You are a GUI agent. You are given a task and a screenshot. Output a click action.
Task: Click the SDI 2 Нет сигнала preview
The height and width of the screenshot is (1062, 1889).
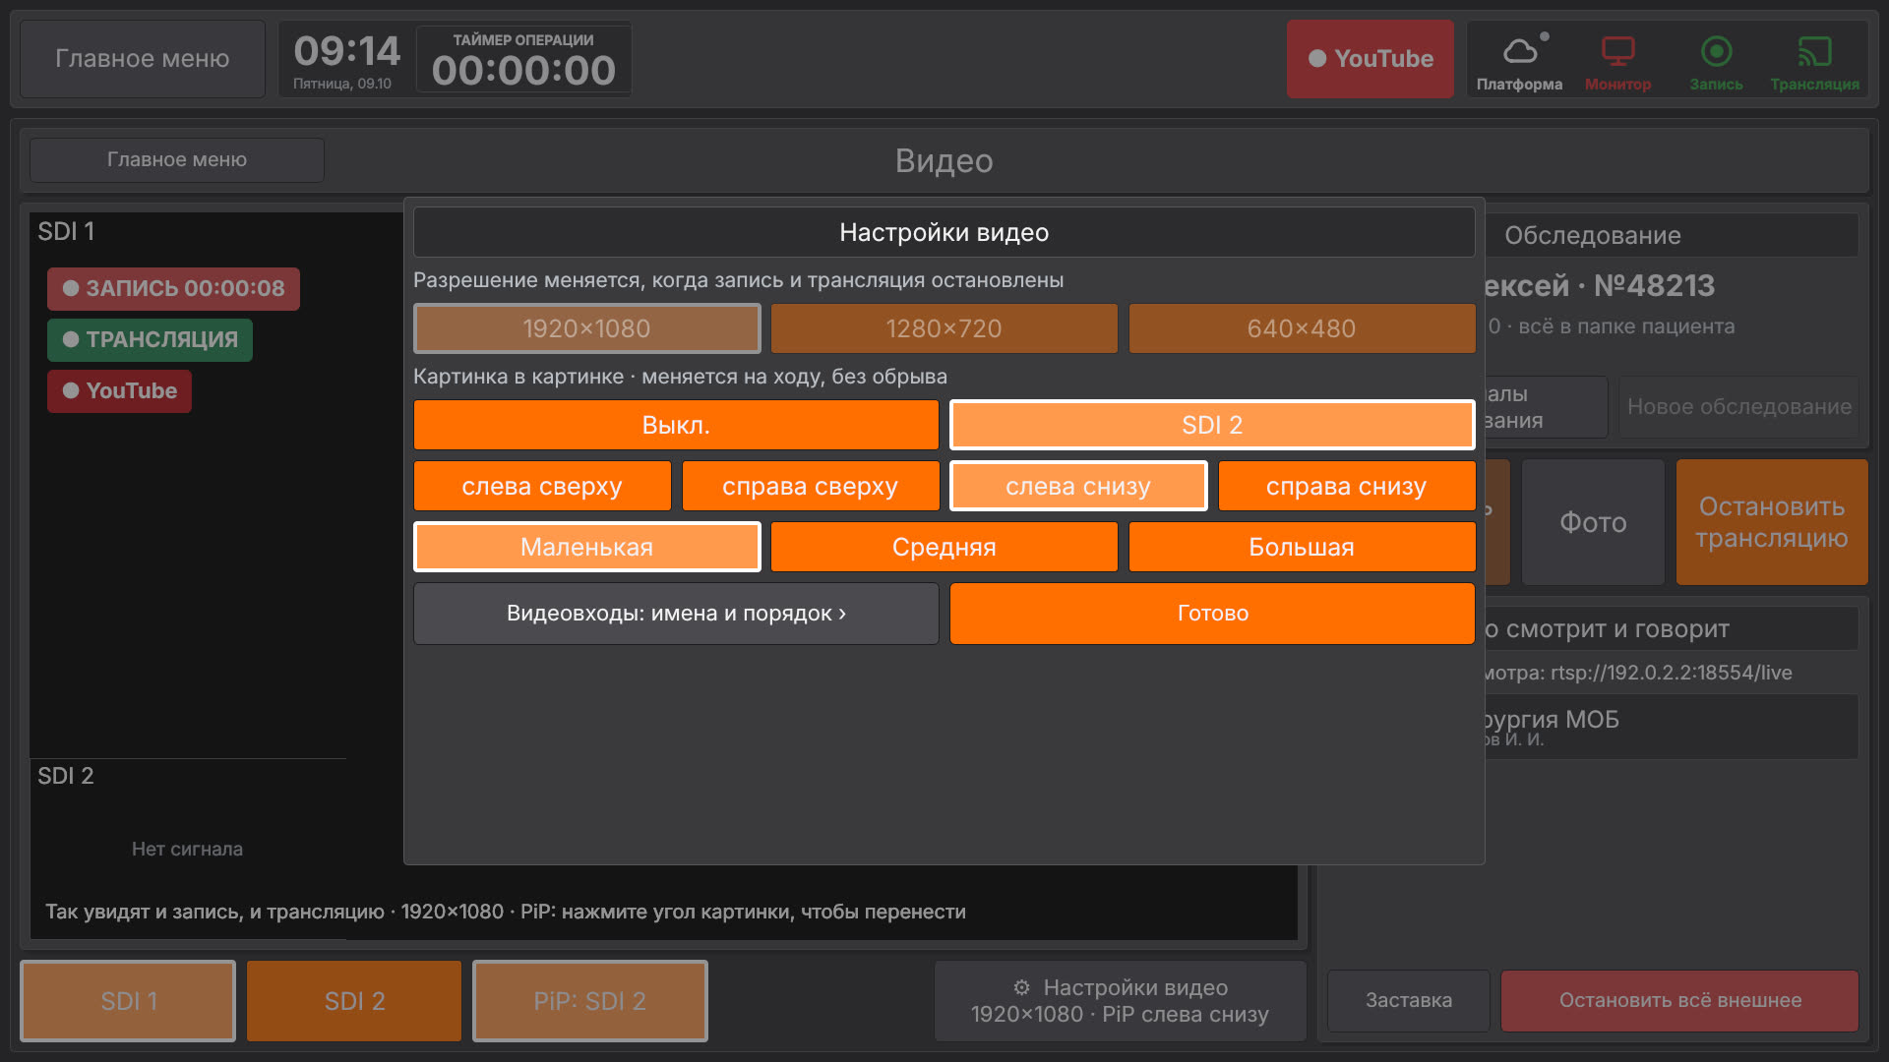187,850
